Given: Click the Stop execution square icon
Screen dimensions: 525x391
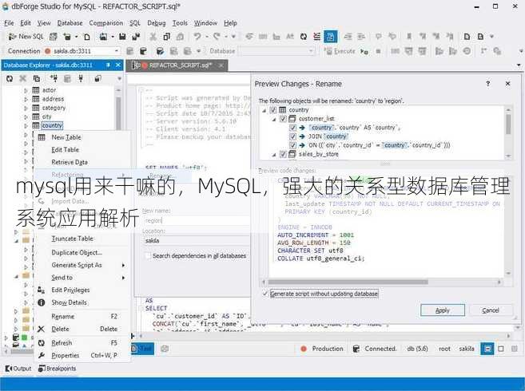Looking at the screenshot, I should pyautogui.click(x=378, y=51).
